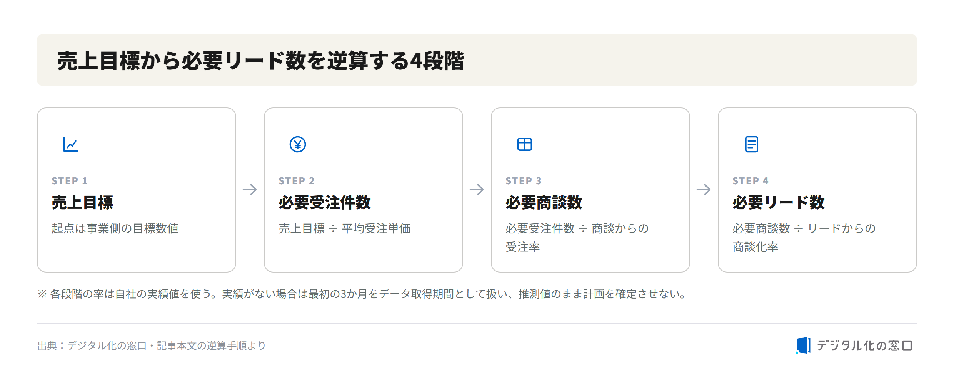Click the arrow between Step 2 and Step 3

pos(477,190)
